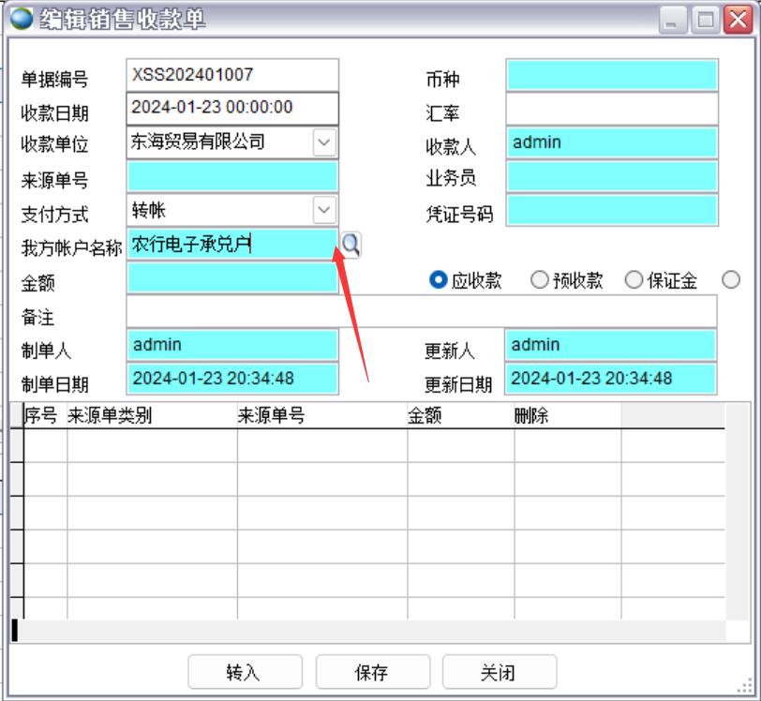This screenshot has width=761, height=701.
Task: Select the 保证金 radio option
Action: click(x=634, y=280)
